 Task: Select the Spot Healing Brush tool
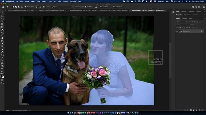tap(2, 33)
